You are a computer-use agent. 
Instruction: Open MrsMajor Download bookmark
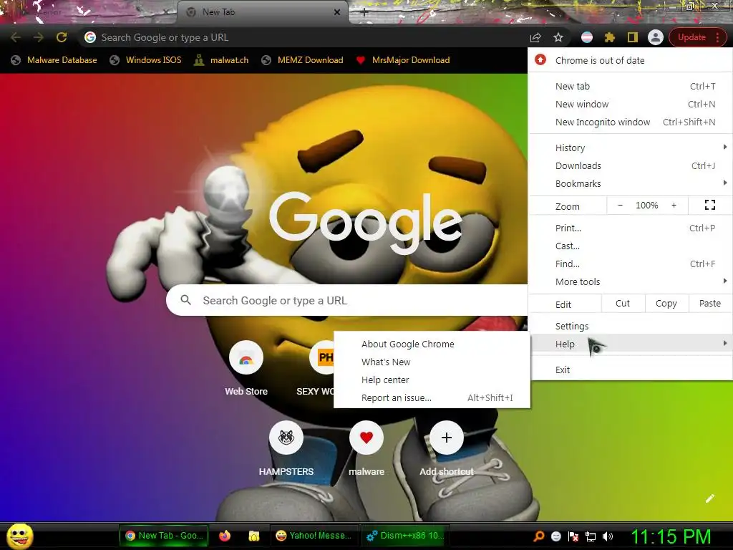403,60
